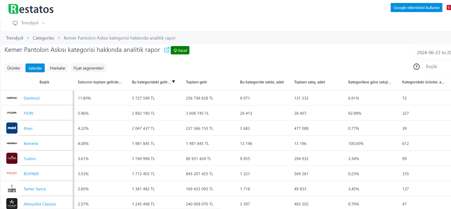Click the descending sort arrow on Bu kategorideki gelir
This screenshot has width=451, height=209.
click(x=173, y=82)
